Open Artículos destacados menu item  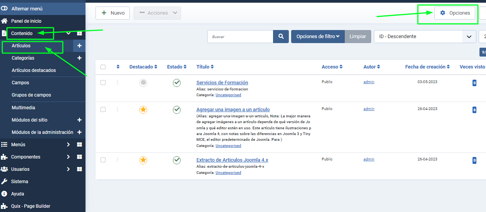click(x=34, y=70)
